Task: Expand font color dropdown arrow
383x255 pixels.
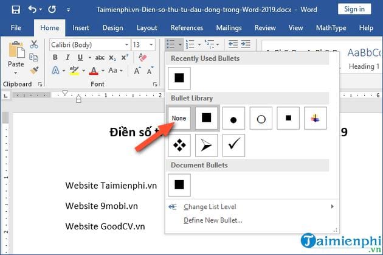Action: pos(103,71)
